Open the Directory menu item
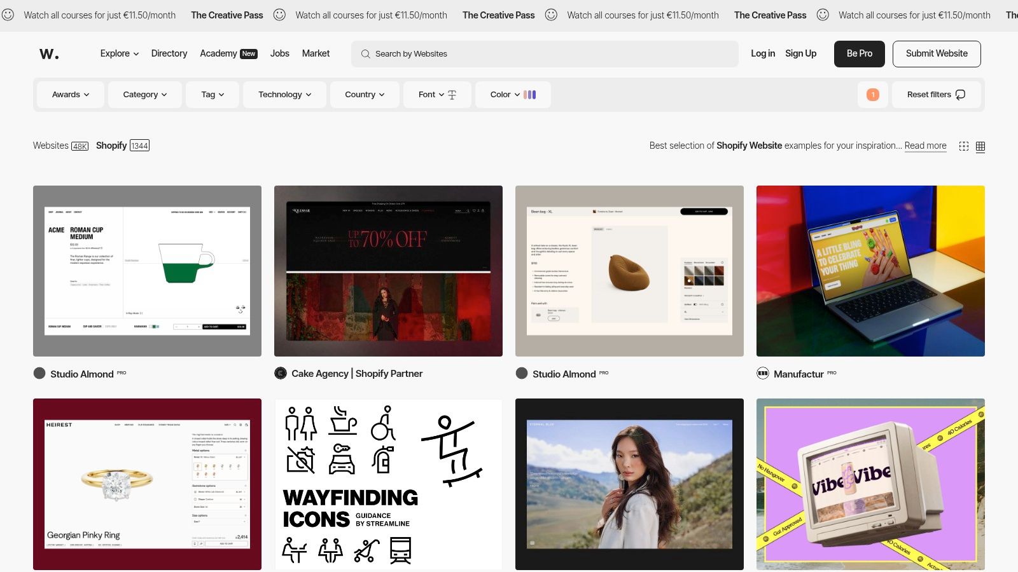This screenshot has height=572, width=1018. click(x=169, y=53)
